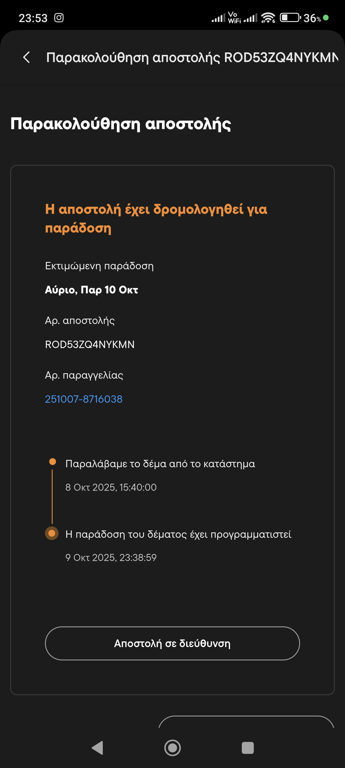Tap the Instagram notification icon in status bar

pyautogui.click(x=59, y=18)
